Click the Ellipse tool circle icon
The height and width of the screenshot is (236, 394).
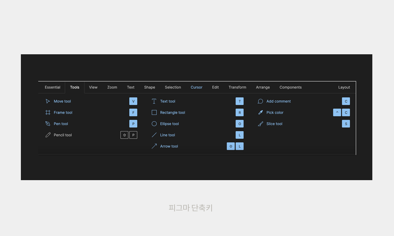tap(154, 124)
